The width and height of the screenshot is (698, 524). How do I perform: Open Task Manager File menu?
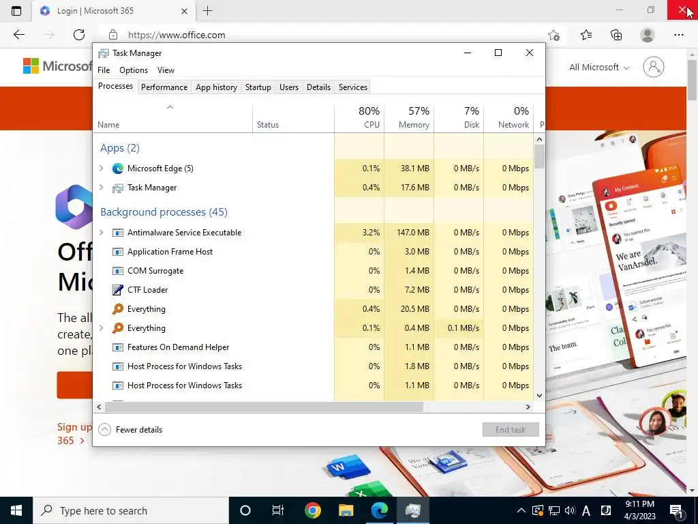coord(104,70)
